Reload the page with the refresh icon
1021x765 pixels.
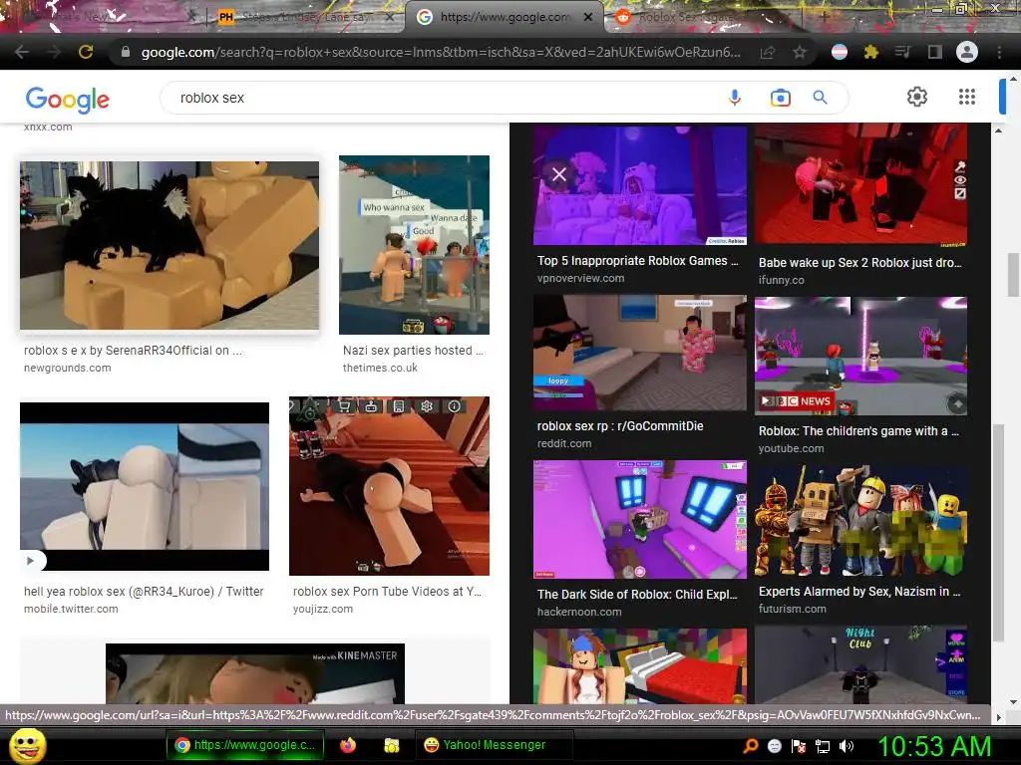click(x=86, y=52)
